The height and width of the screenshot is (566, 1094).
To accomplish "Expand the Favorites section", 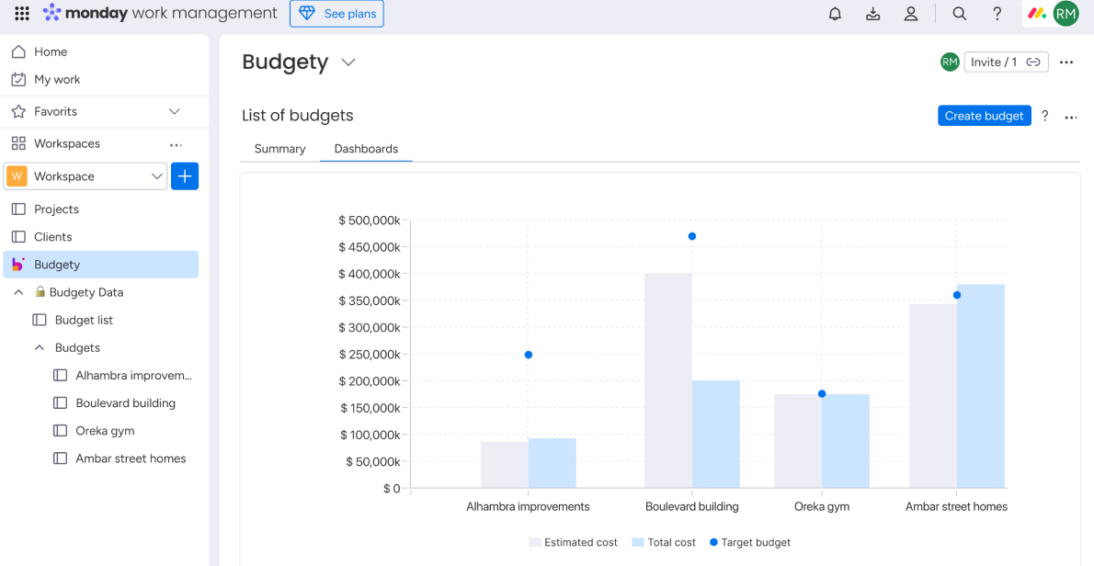I will [174, 110].
